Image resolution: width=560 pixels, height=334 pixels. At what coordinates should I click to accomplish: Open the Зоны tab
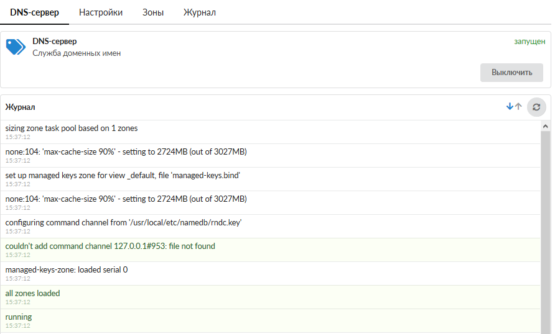click(153, 12)
